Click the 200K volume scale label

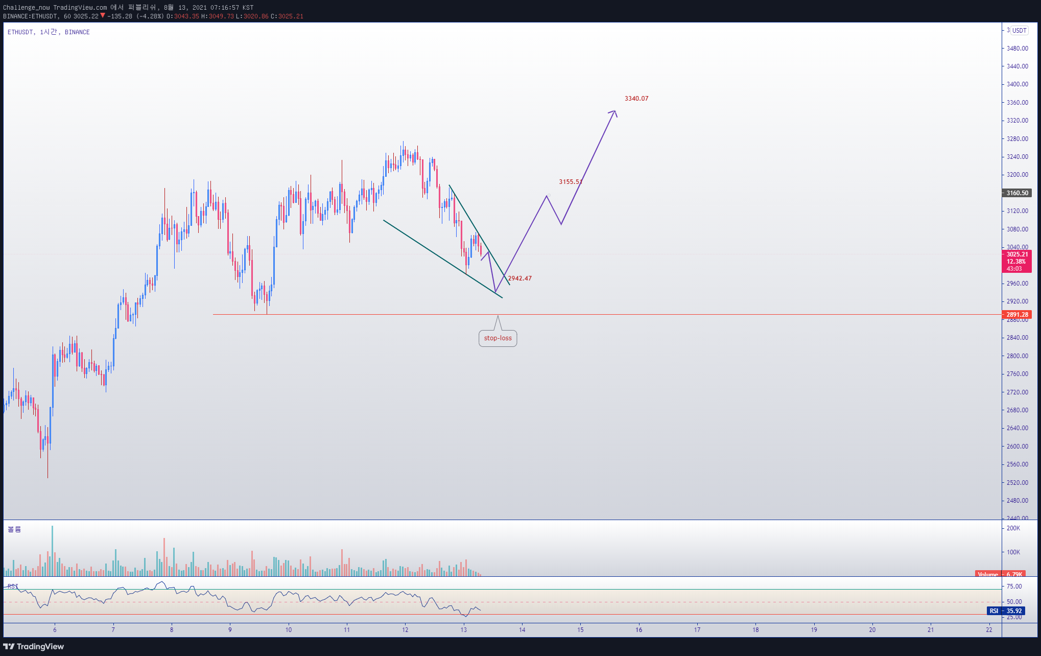pos(1013,528)
